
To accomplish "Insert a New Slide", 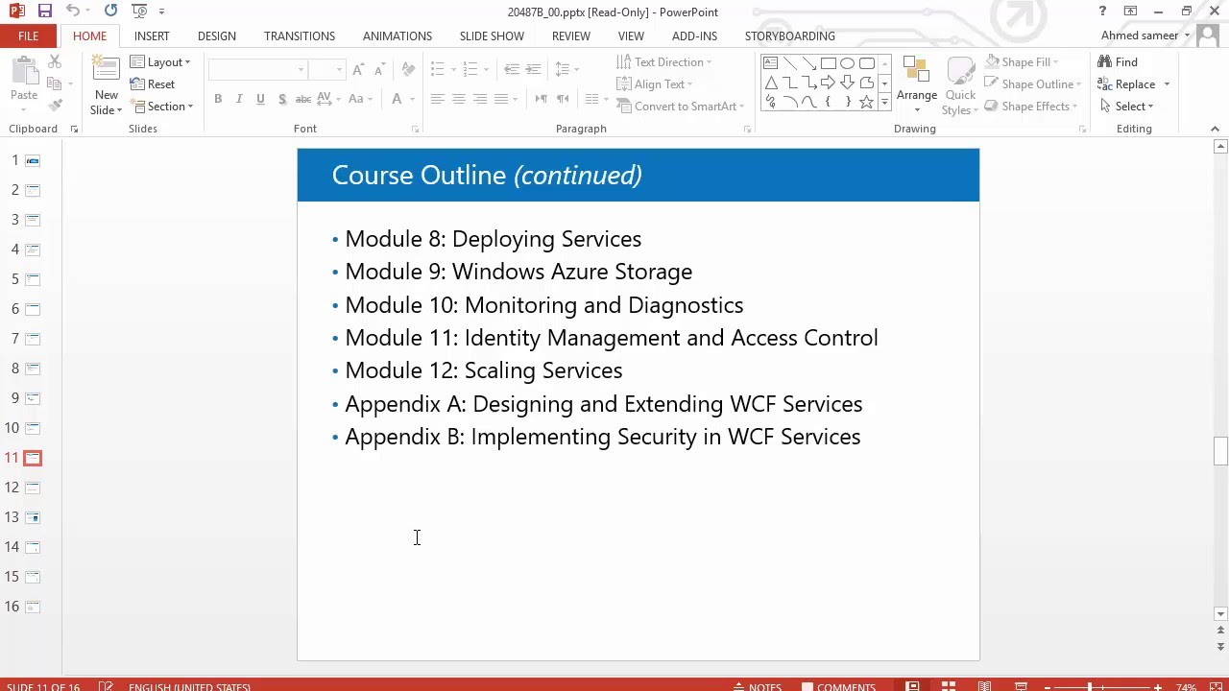I will (x=106, y=84).
